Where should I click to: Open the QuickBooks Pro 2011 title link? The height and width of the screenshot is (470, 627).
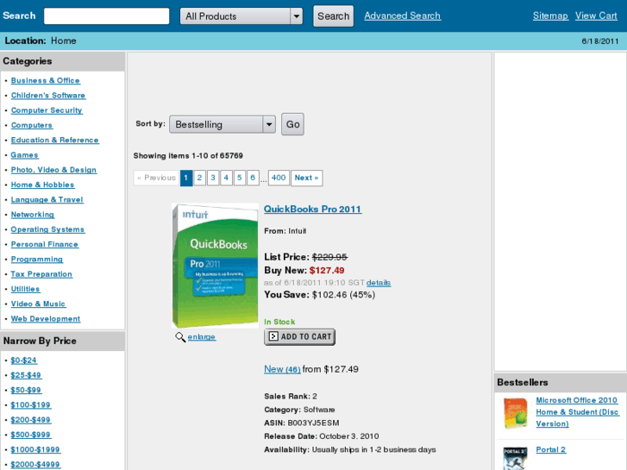point(313,209)
